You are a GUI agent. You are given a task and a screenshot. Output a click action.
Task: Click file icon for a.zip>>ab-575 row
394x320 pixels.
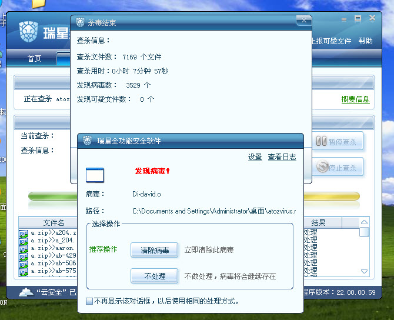23,272
